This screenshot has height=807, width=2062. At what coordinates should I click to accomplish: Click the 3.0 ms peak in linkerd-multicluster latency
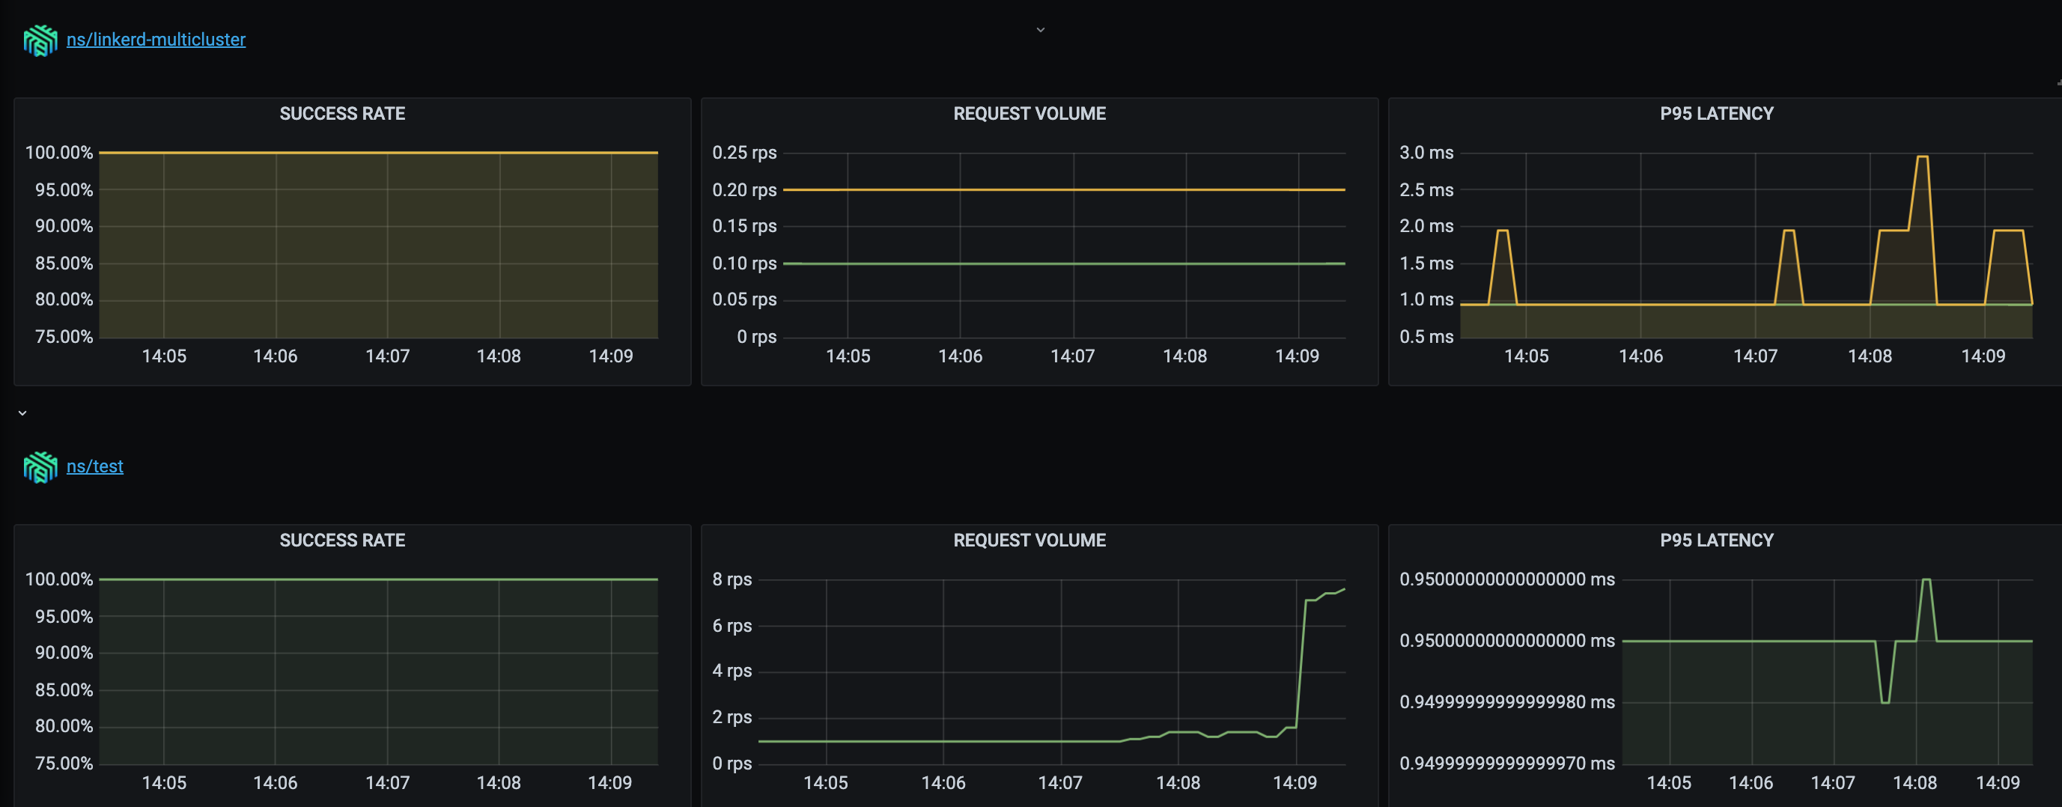(1922, 157)
